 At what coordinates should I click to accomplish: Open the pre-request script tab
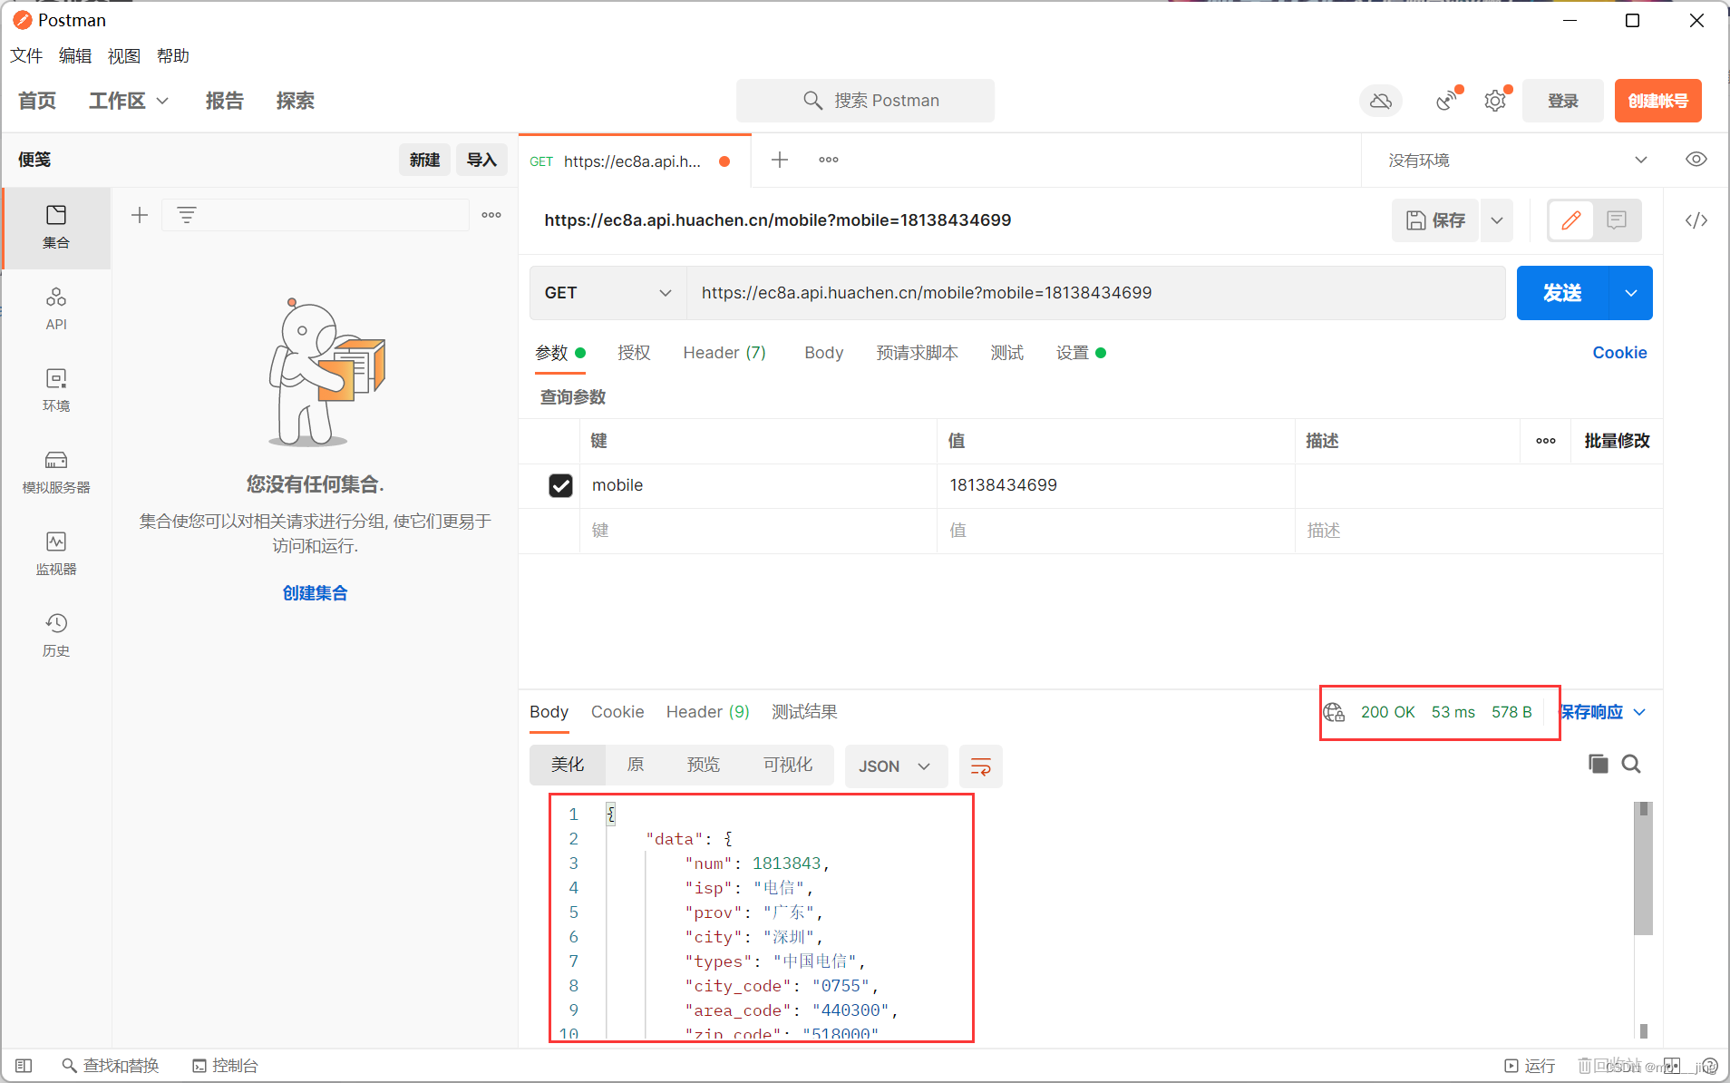pos(917,353)
